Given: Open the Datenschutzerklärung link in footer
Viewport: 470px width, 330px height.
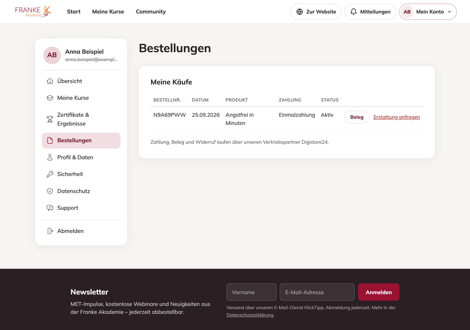Looking at the screenshot, I should pos(250,315).
